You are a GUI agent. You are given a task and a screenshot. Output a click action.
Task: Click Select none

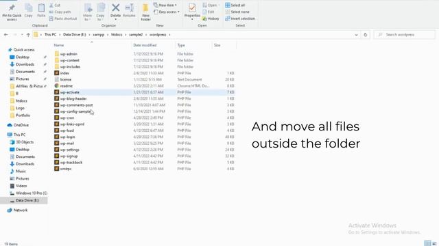(237, 12)
